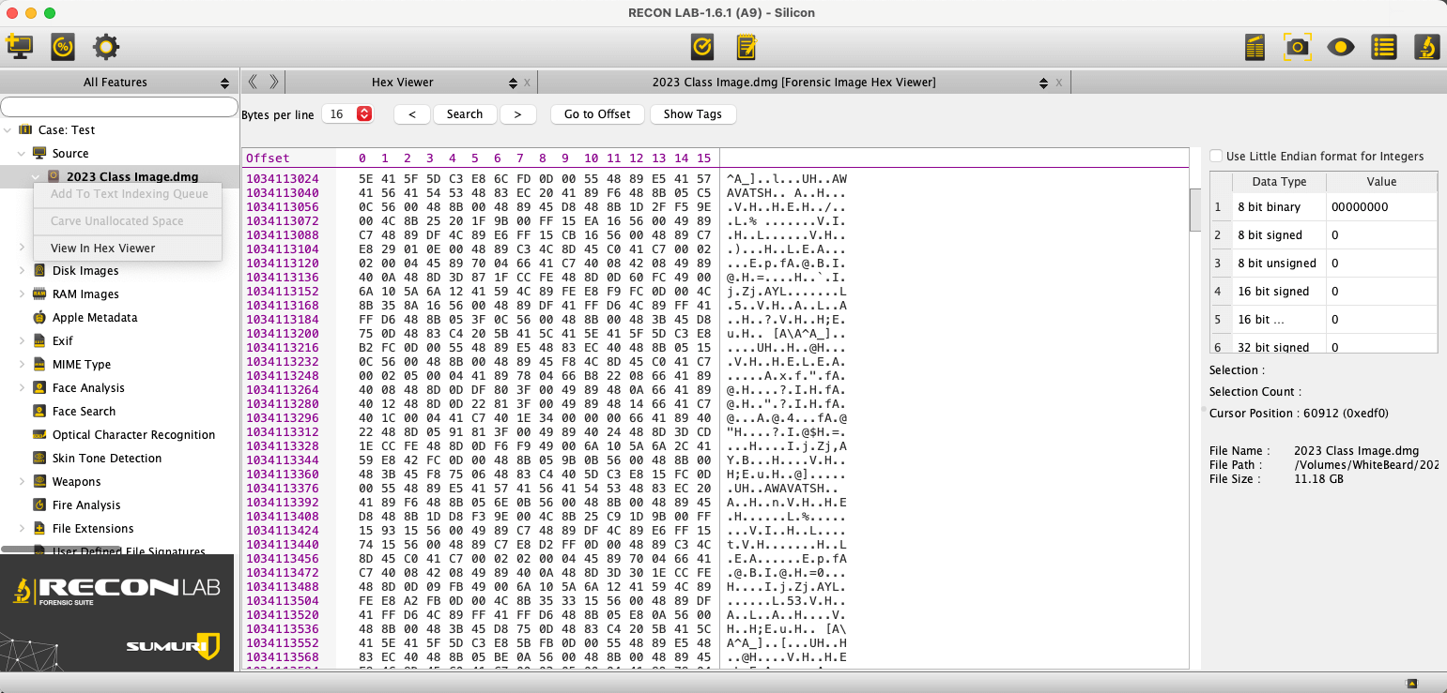Click the percent circle icon in toolbar
Screen dimensions: 1447x693
63,46
